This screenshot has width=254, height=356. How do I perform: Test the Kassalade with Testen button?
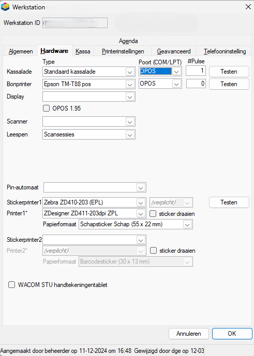point(229,72)
